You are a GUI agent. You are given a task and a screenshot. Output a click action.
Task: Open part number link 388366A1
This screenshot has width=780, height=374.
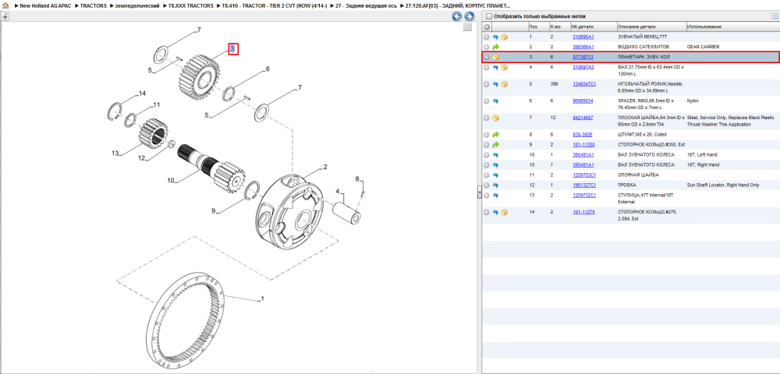(x=583, y=47)
